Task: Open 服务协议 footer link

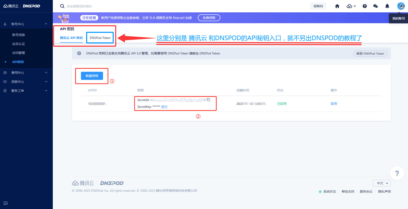Action: (366, 192)
